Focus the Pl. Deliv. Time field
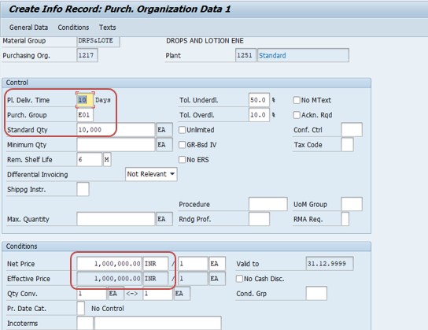Screen dimensions: 428x330 [85, 100]
